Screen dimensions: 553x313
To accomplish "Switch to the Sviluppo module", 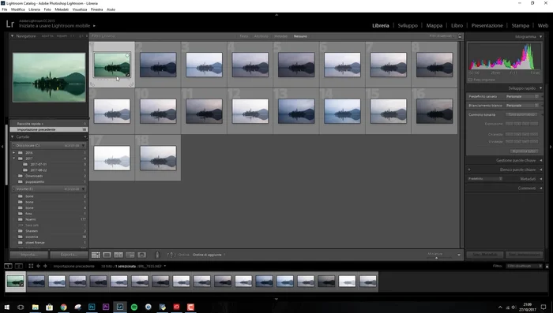I will point(408,26).
